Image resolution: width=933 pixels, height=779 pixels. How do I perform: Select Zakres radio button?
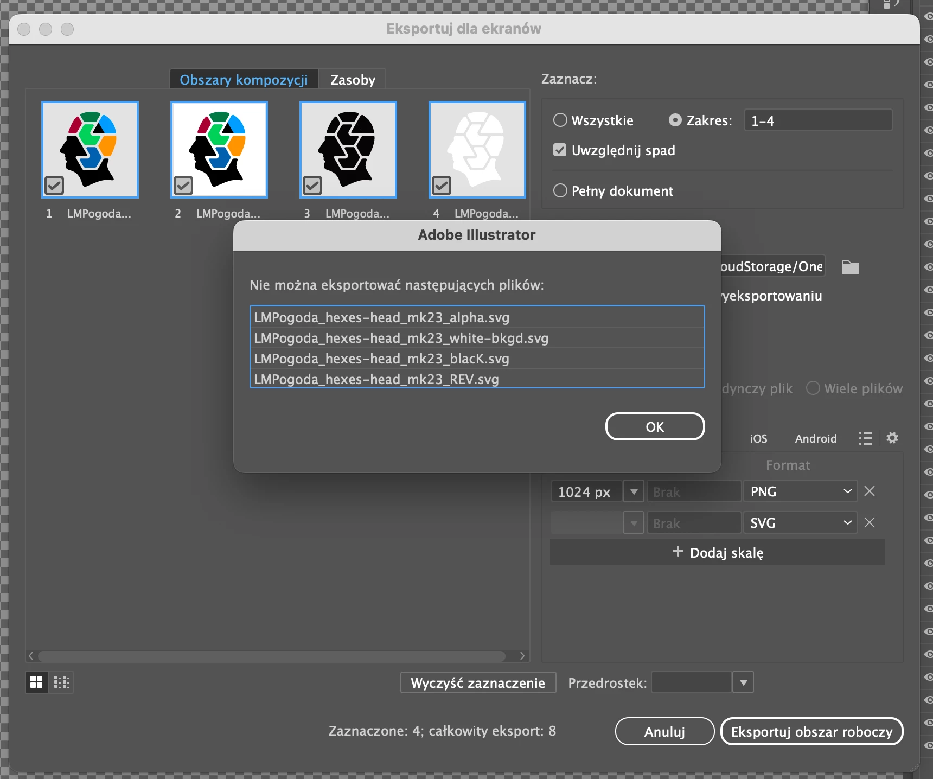tap(675, 120)
